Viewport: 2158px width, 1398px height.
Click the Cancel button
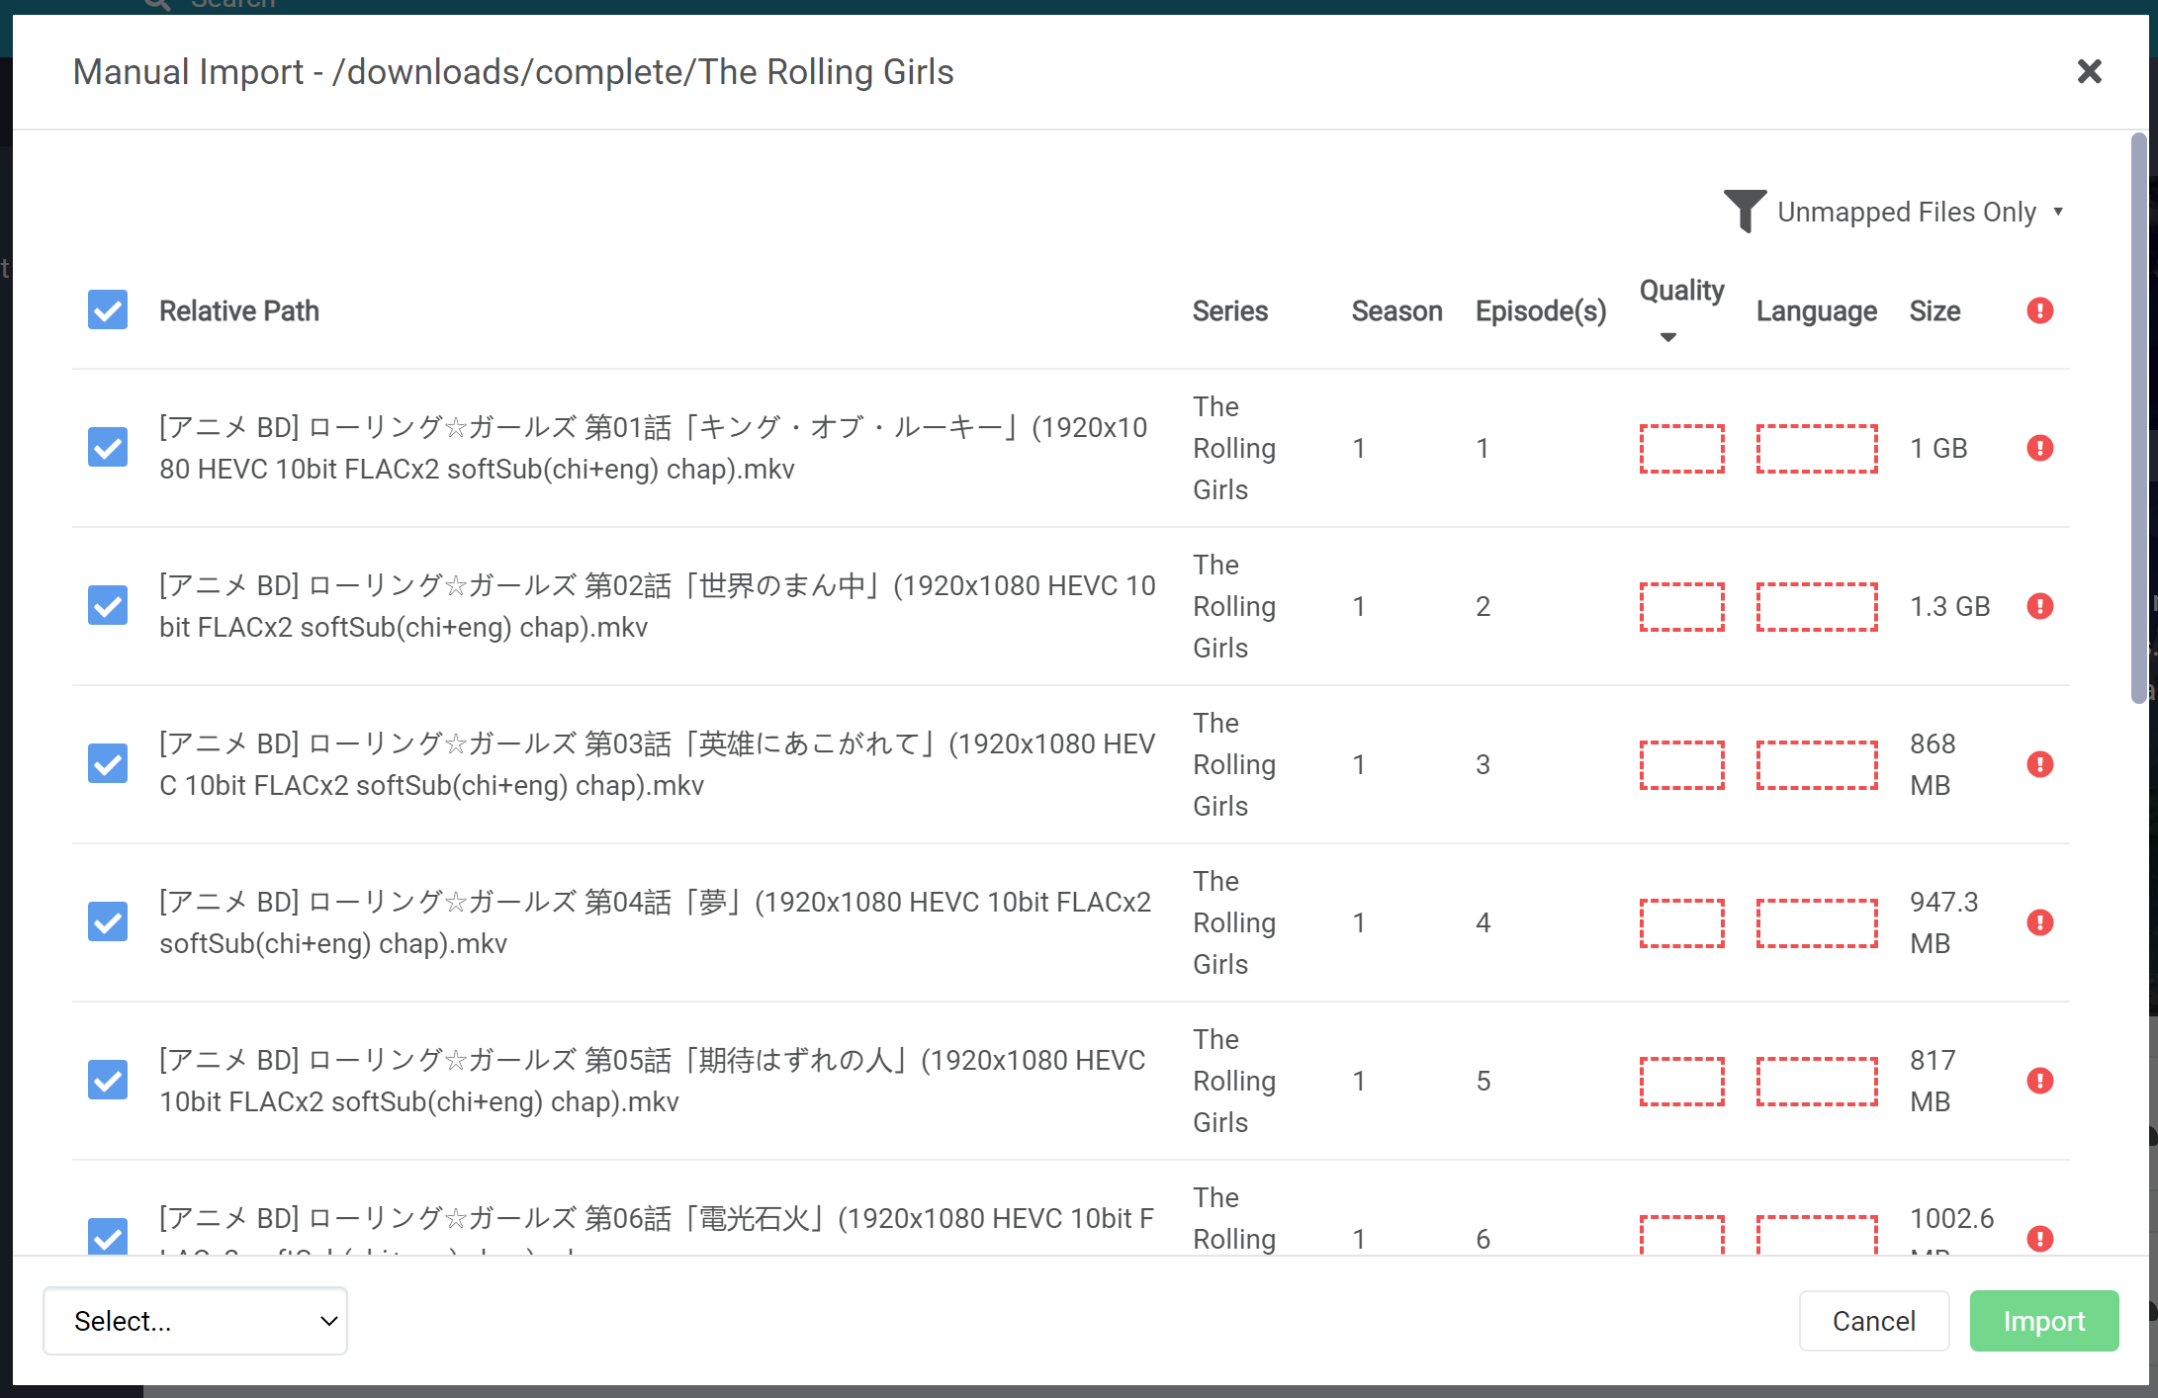click(1873, 1320)
